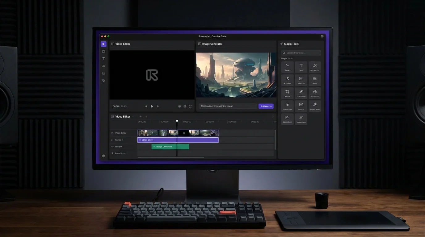Choose the sliders adjustment tile in Magic Tools
This screenshot has width=425, height=237.
(x=315, y=79)
